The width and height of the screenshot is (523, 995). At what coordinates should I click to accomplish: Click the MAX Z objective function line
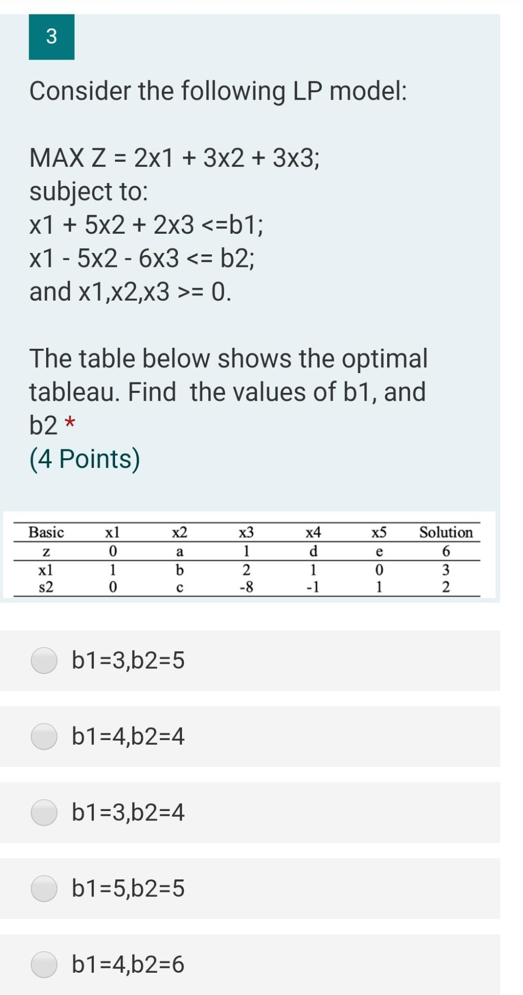tap(174, 159)
